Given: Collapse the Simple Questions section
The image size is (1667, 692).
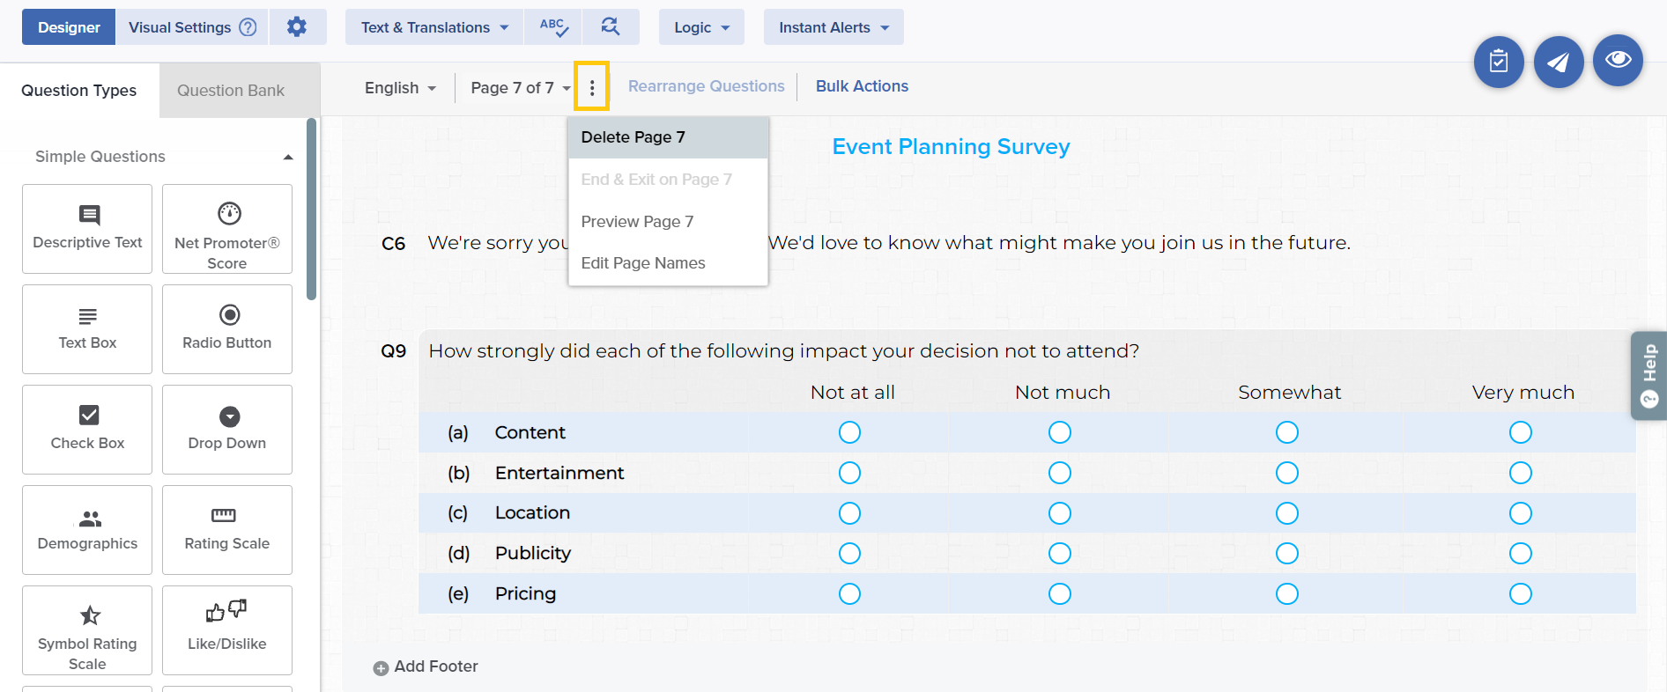Looking at the screenshot, I should coord(287,157).
